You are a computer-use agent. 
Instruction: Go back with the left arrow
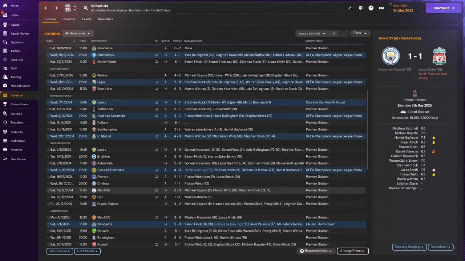(x=45, y=8)
